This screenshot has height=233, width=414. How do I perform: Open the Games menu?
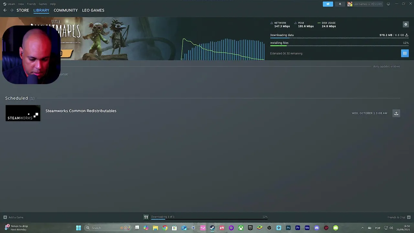tap(43, 4)
